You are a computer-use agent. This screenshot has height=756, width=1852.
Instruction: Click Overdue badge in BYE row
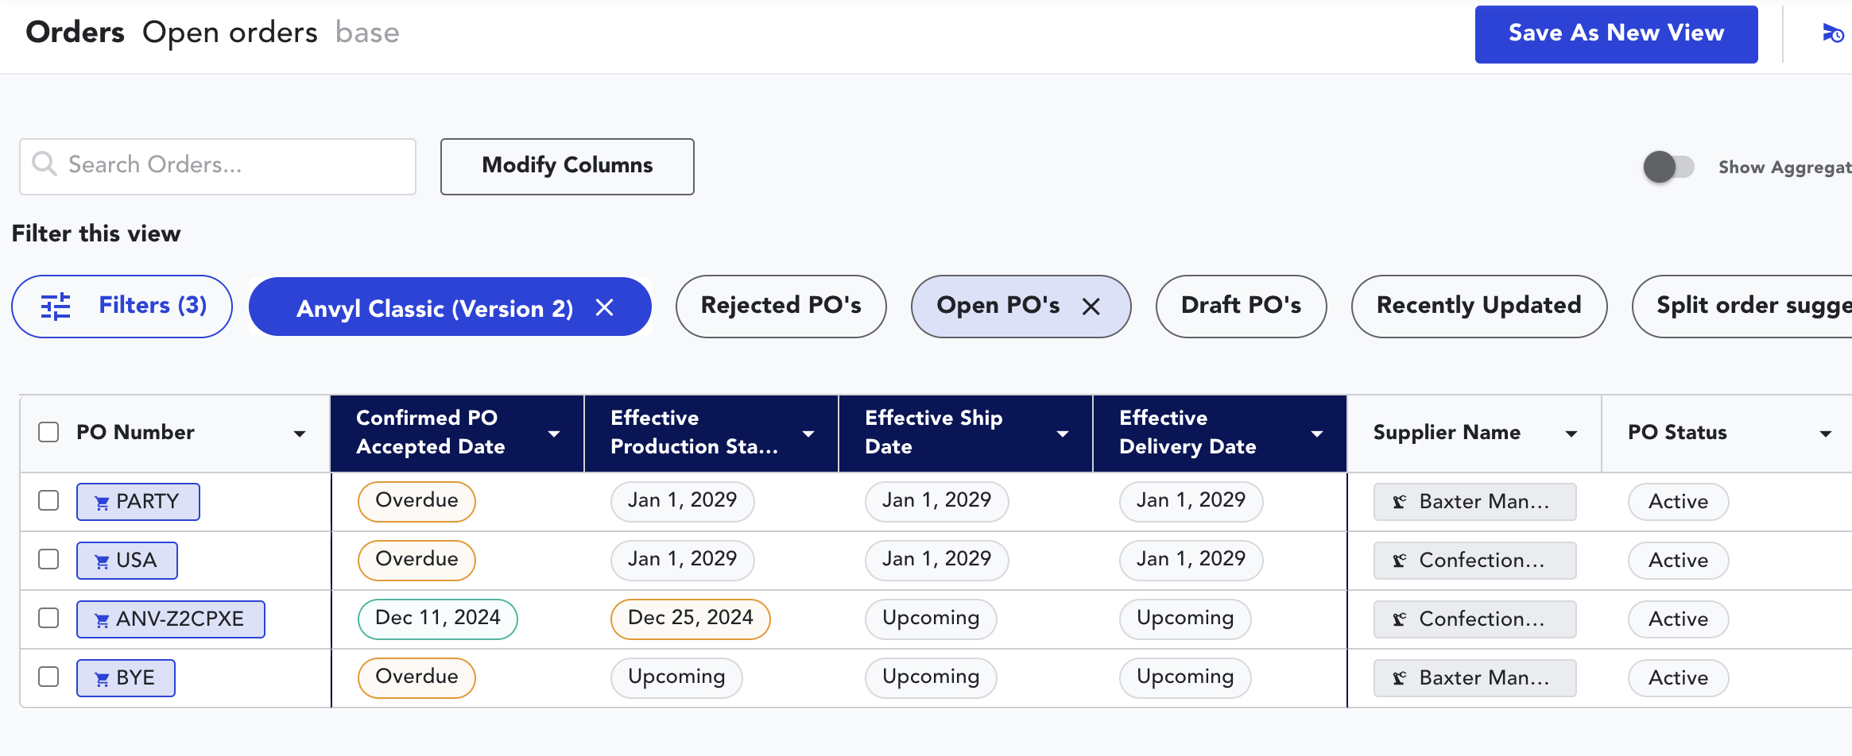pos(417,677)
